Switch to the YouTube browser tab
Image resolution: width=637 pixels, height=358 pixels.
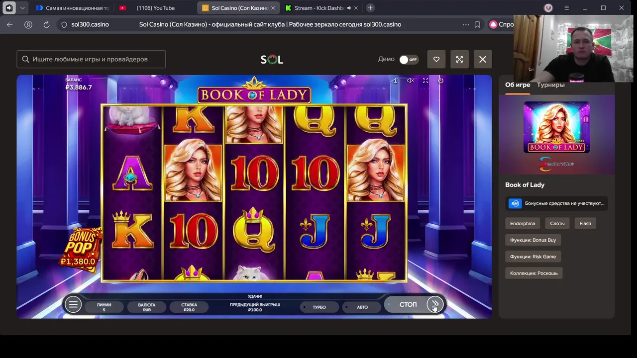pos(155,8)
